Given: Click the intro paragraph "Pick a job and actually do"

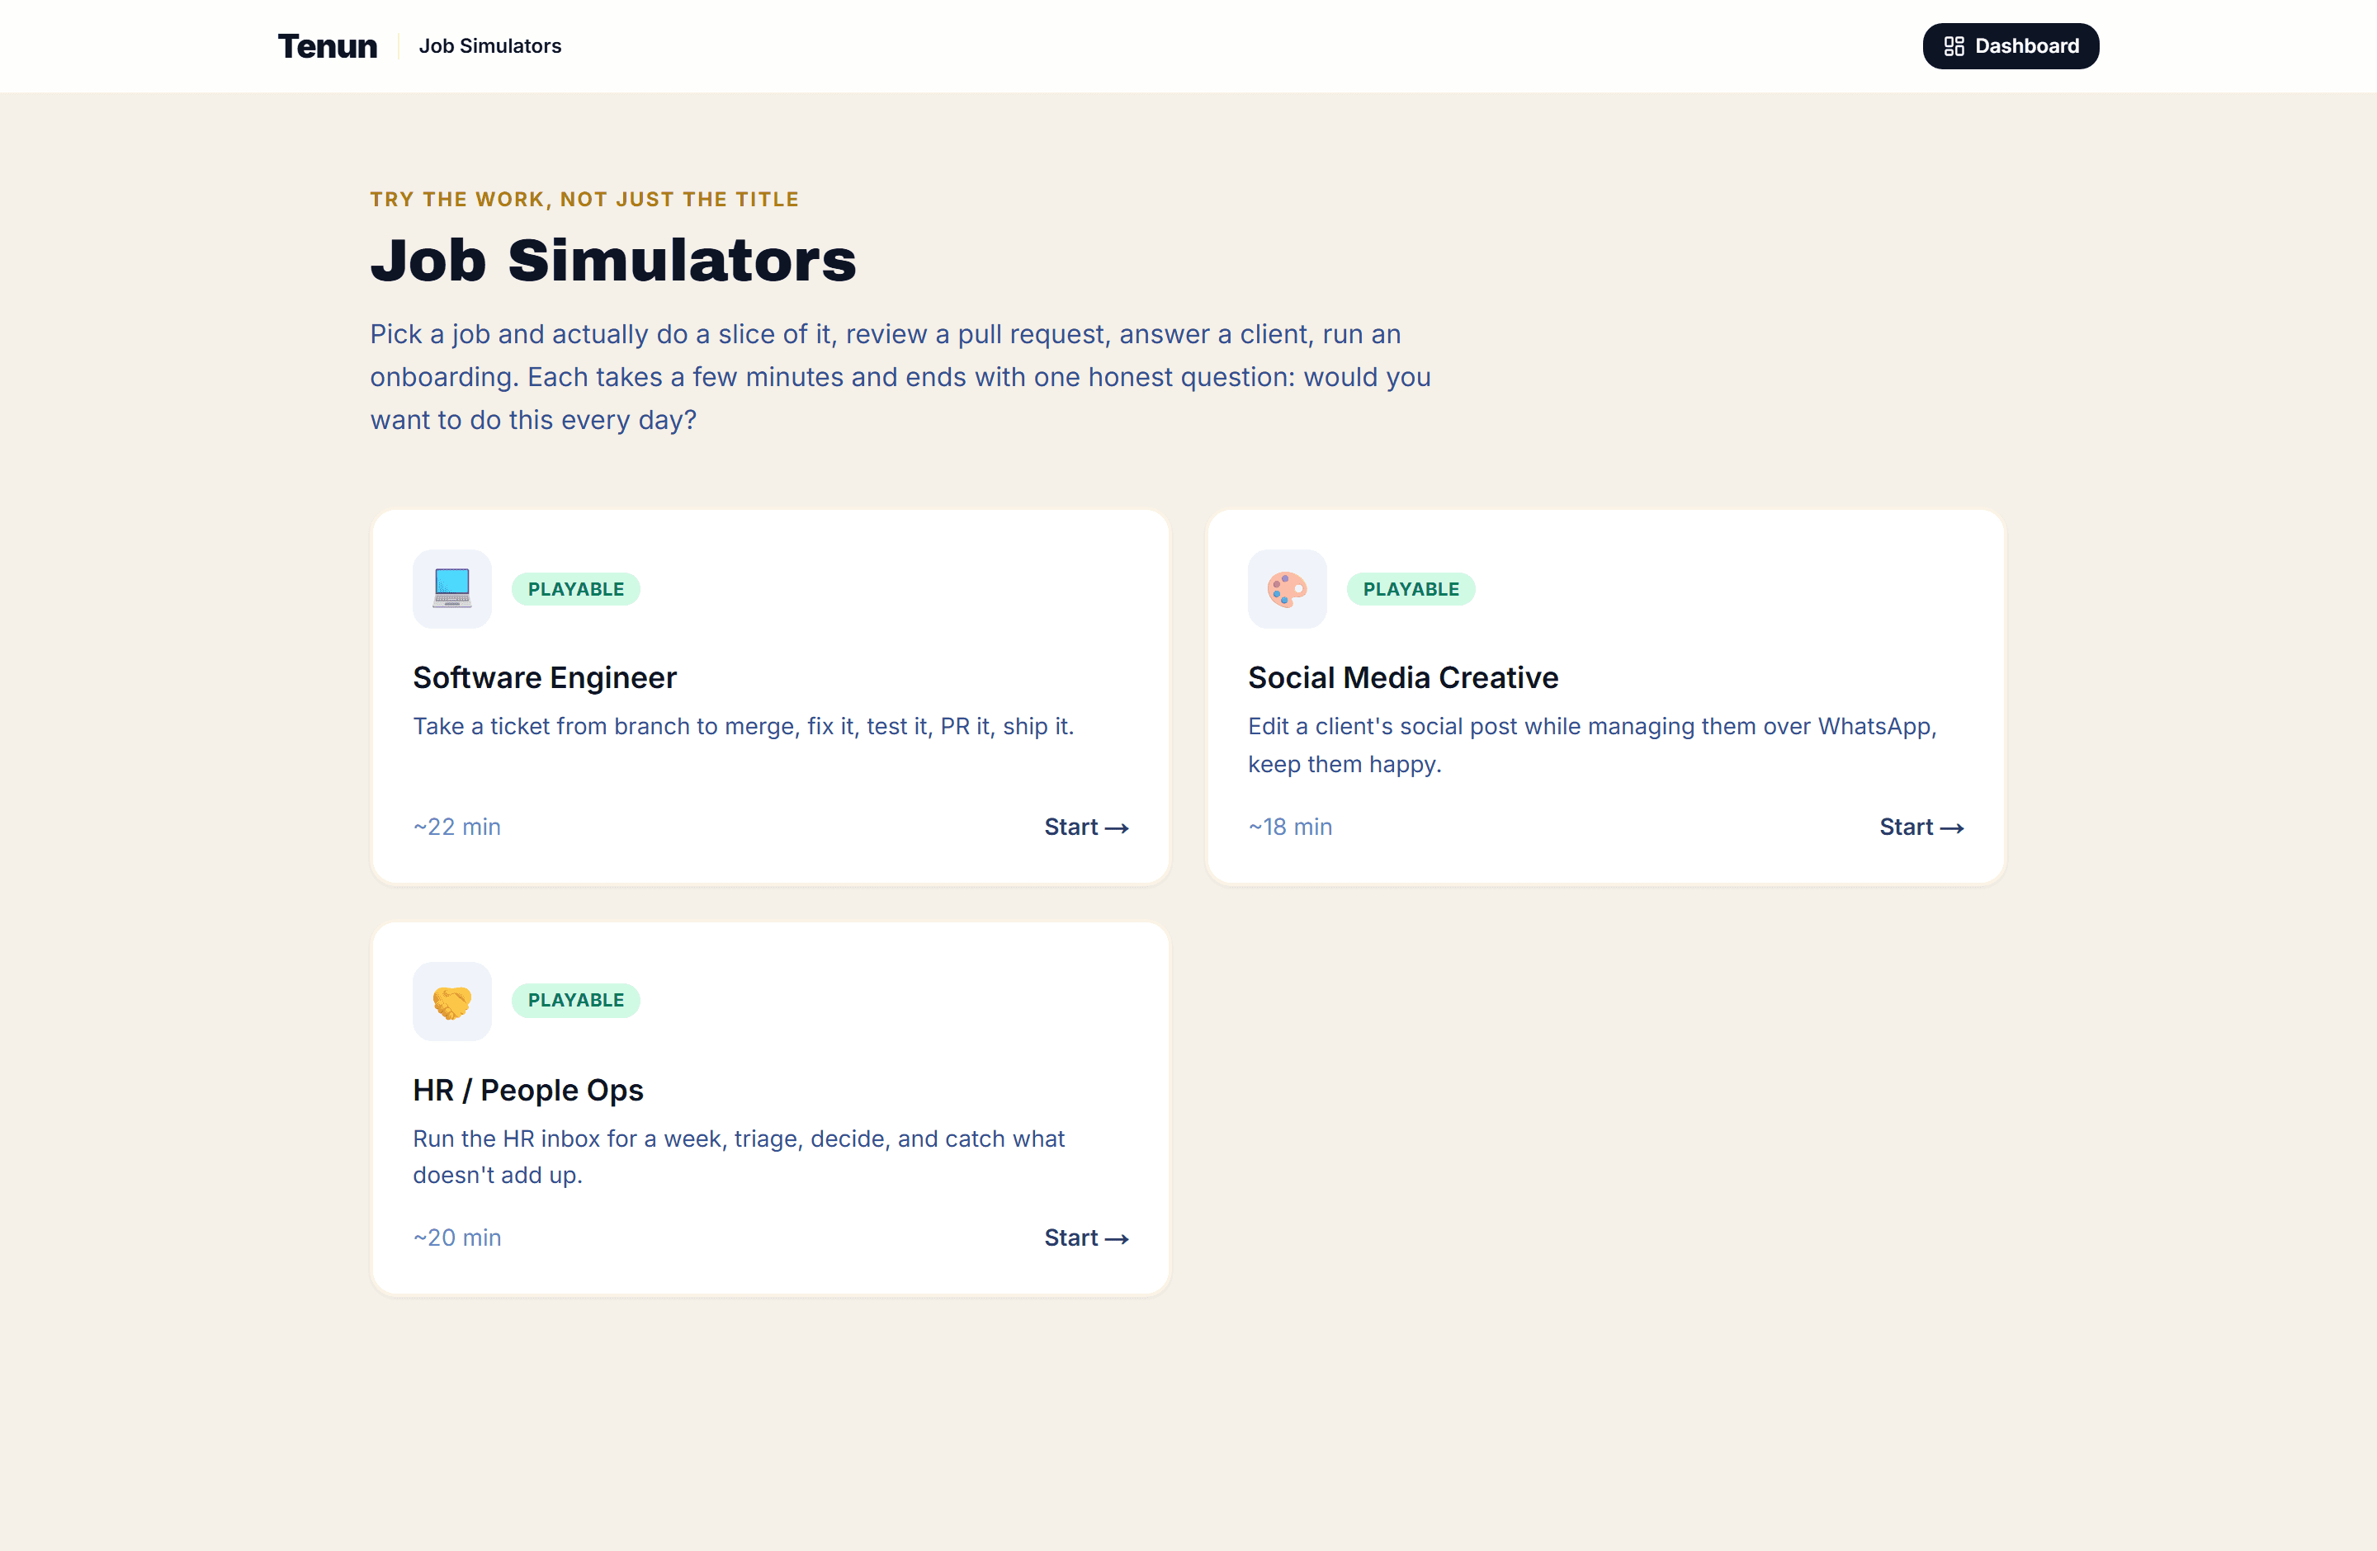Looking at the screenshot, I should point(900,377).
